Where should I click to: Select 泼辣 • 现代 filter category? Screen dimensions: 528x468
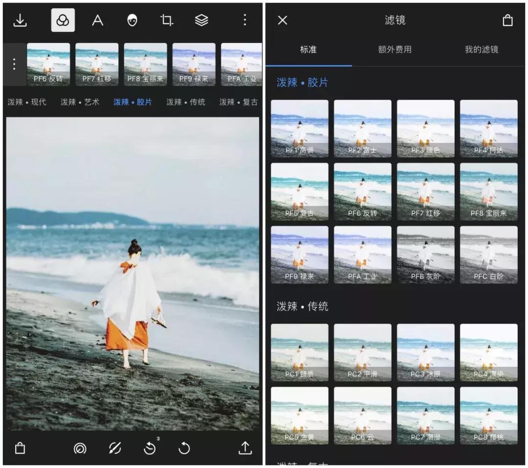(x=27, y=102)
